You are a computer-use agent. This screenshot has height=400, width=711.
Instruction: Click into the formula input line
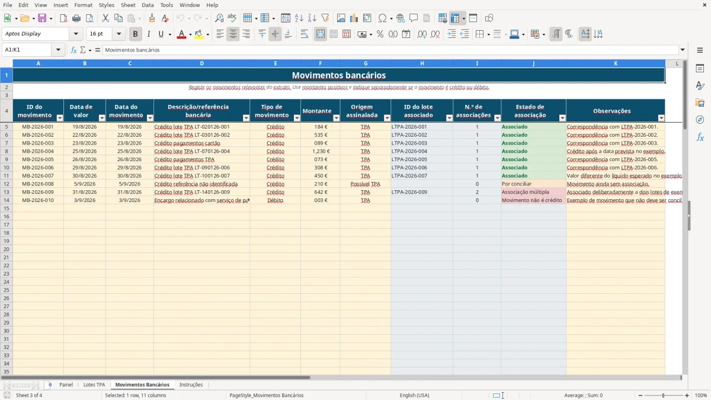coord(390,50)
